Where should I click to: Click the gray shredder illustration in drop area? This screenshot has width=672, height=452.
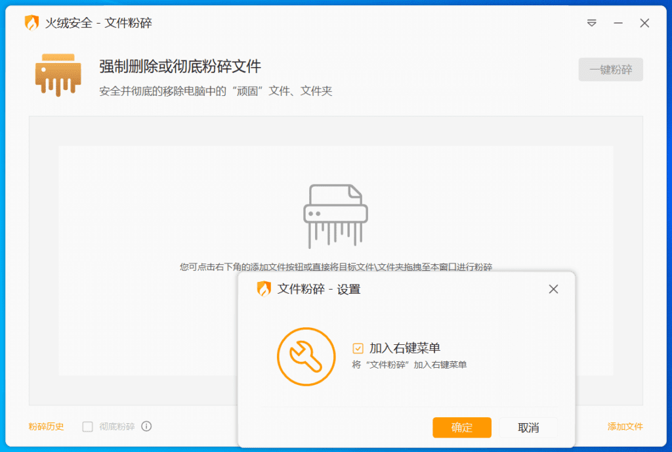pos(335,216)
